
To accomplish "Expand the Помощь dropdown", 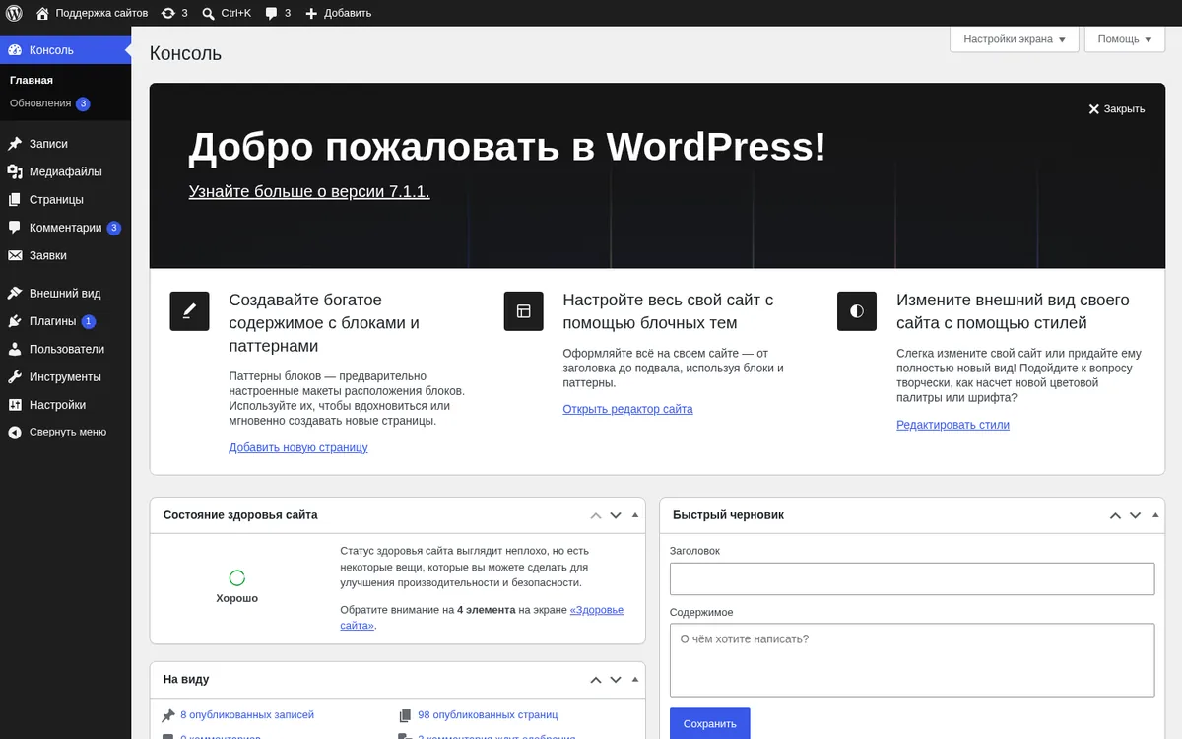I will 1124,39.
